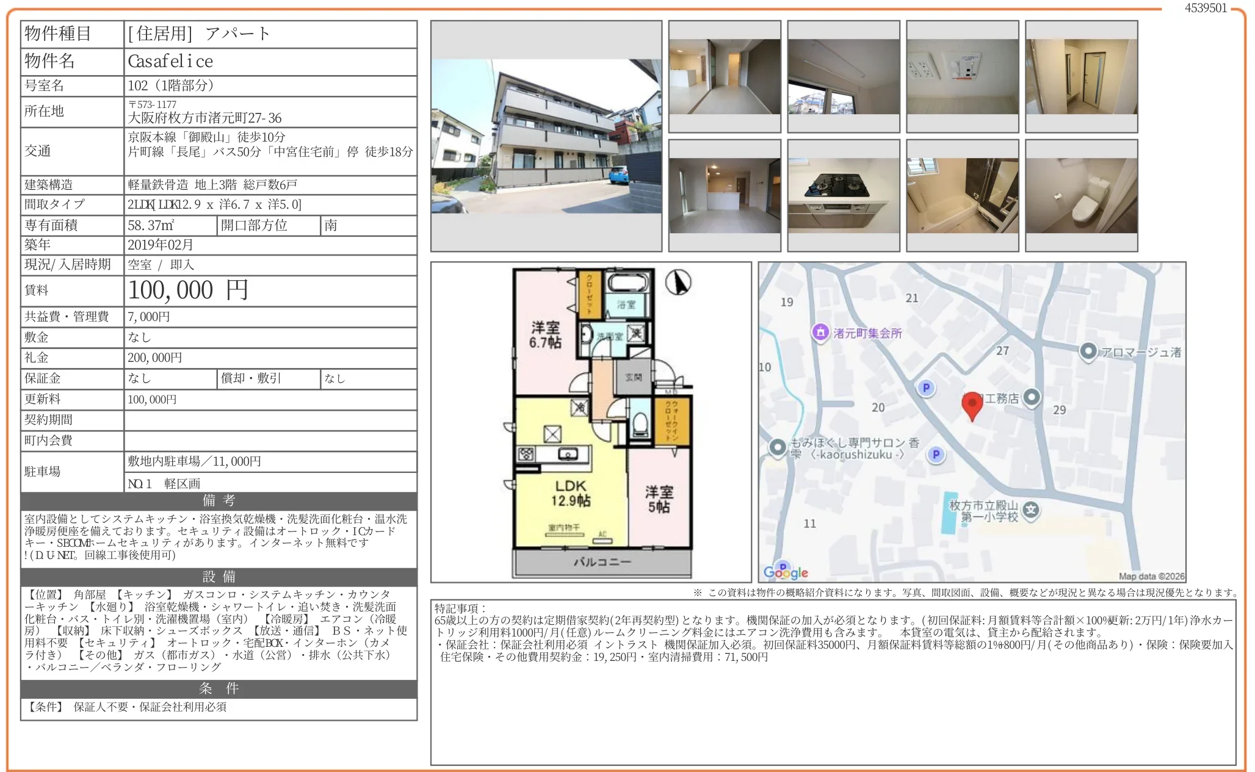Select the 100,000円 rent value

tap(186, 291)
